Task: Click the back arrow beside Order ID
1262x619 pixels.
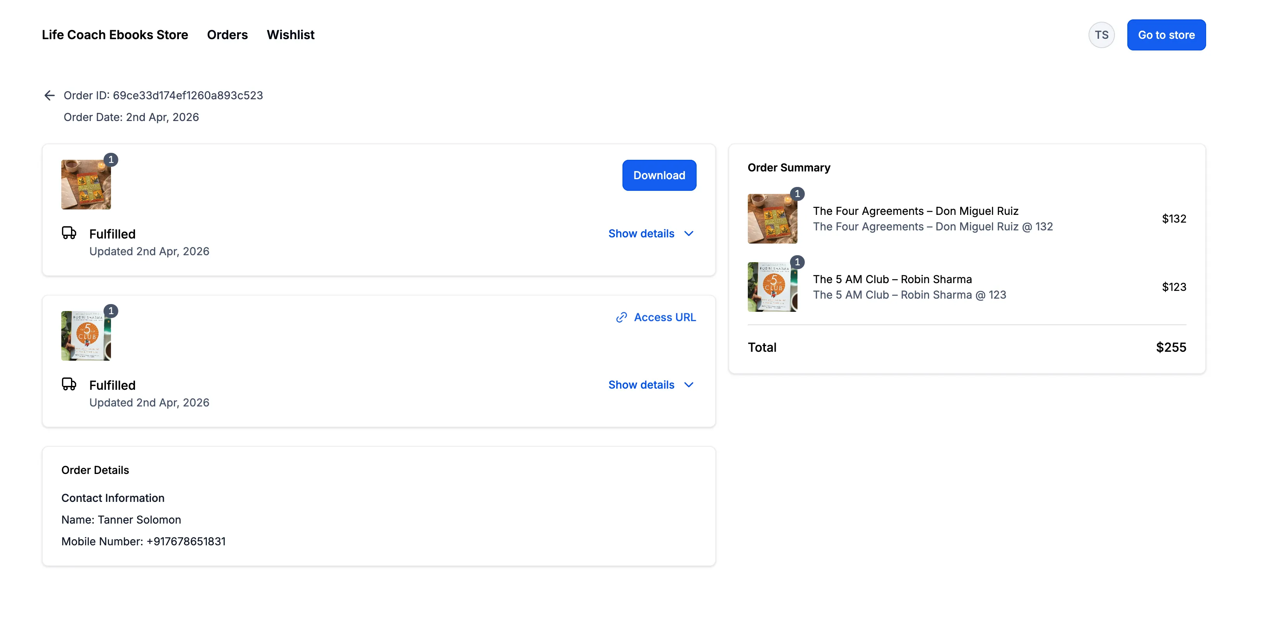Action: (x=50, y=95)
